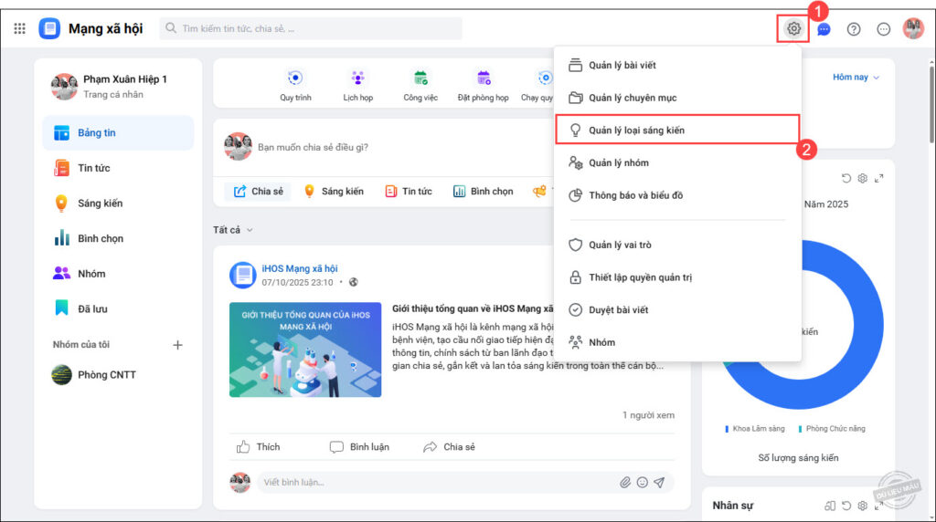Click the Sáng kiến post type button
Viewport: 936px width, 522px height.
point(334,192)
